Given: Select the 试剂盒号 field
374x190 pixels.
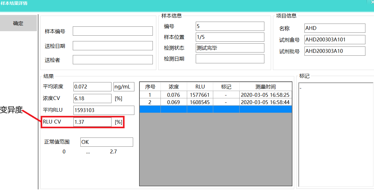Looking at the screenshot, I should tap(335, 40).
